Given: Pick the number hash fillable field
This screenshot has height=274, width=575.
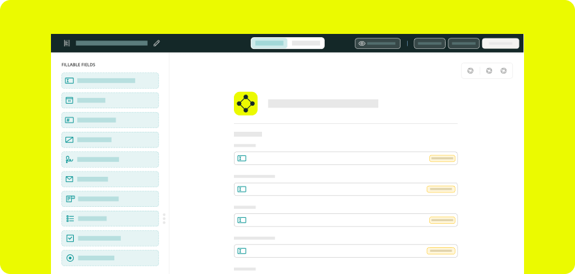Looking at the screenshot, I should [x=110, y=120].
